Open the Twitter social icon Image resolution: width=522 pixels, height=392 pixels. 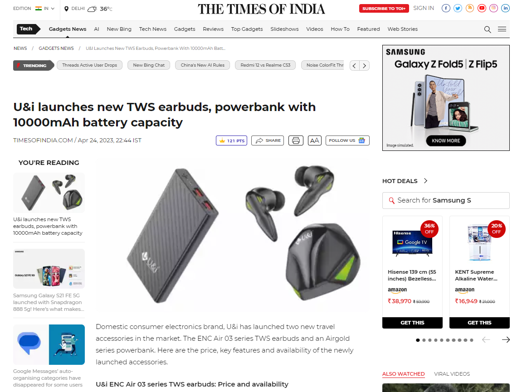tap(458, 8)
